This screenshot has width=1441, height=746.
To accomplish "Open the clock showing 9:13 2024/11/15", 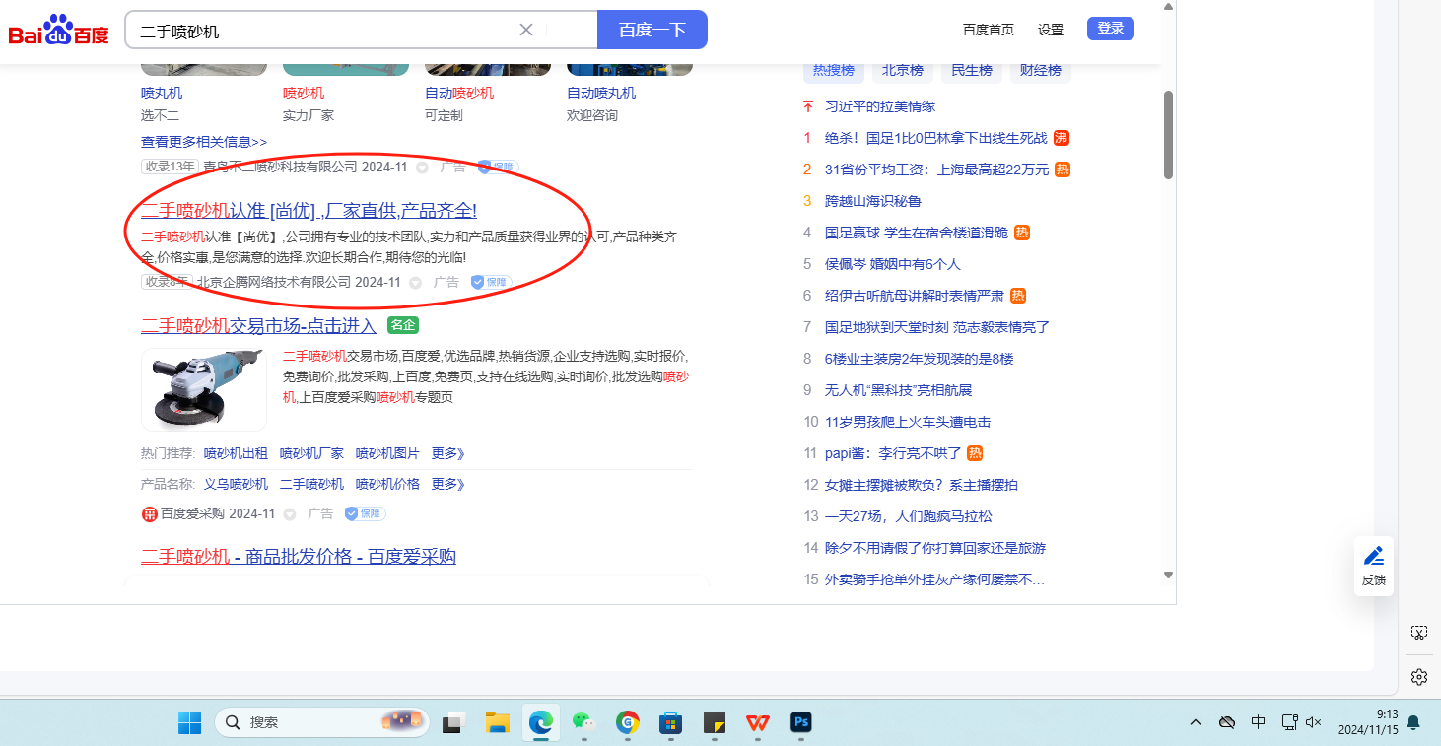I will pyautogui.click(x=1368, y=722).
